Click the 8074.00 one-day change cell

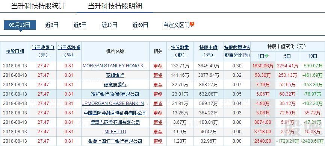(x=263, y=122)
